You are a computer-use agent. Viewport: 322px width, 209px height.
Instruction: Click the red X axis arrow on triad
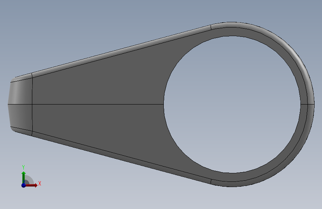tap(32, 185)
